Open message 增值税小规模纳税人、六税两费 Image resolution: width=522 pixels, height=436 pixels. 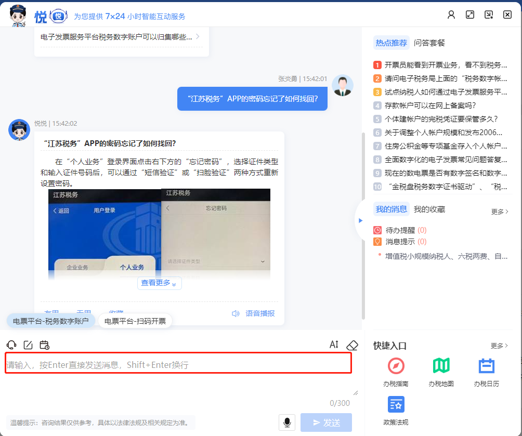(x=446, y=256)
